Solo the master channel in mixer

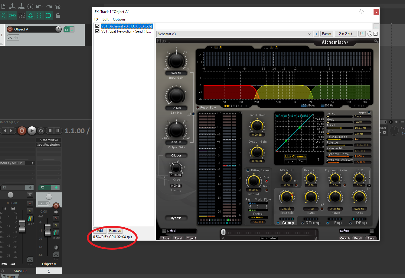click(30, 211)
